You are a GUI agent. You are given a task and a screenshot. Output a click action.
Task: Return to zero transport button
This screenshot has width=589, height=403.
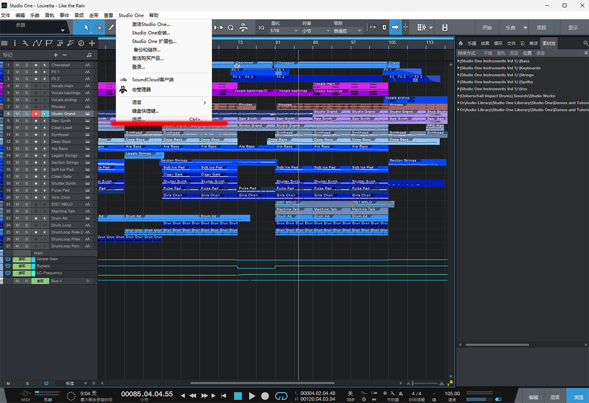[x=224, y=396]
